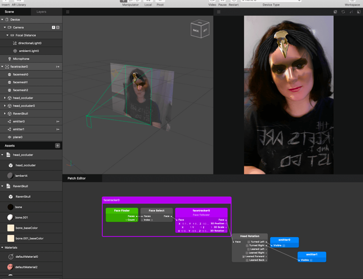Image resolution: width=363 pixels, height=279 pixels.
Task: Toggle Leaned Left checkbox in Head Rotation
Action: (248, 249)
